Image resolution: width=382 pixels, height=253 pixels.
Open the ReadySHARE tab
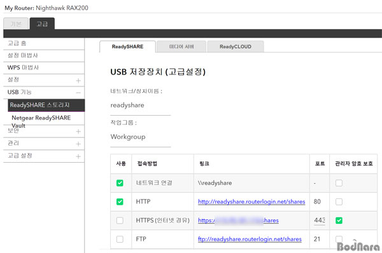pyautogui.click(x=127, y=46)
